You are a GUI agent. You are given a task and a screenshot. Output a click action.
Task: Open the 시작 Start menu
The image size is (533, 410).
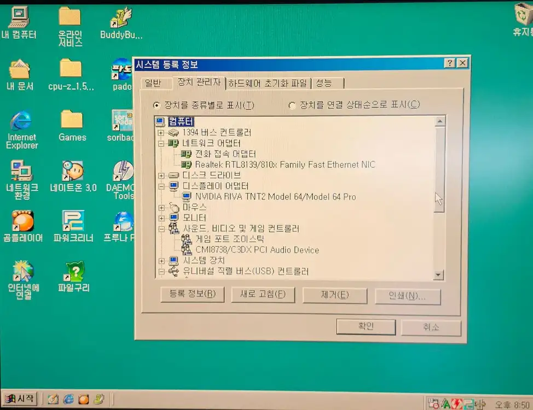pos(20,399)
